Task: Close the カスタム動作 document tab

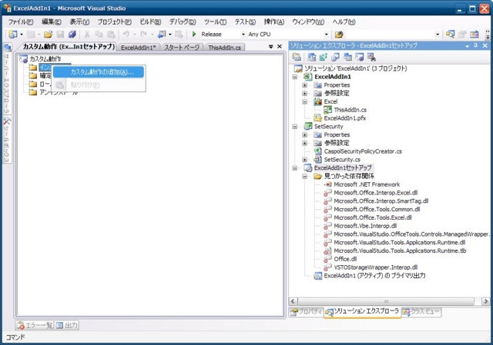Action: coord(280,46)
